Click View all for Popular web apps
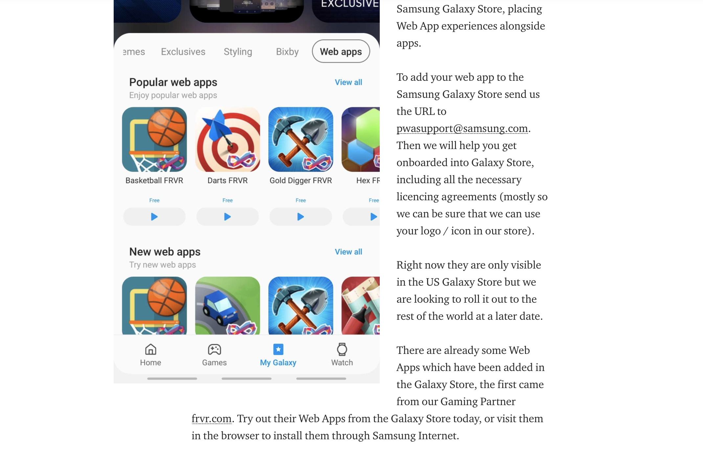The height and width of the screenshot is (457, 703). click(x=348, y=82)
